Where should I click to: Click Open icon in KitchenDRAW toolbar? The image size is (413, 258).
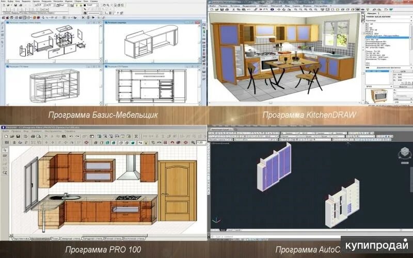pos(217,9)
